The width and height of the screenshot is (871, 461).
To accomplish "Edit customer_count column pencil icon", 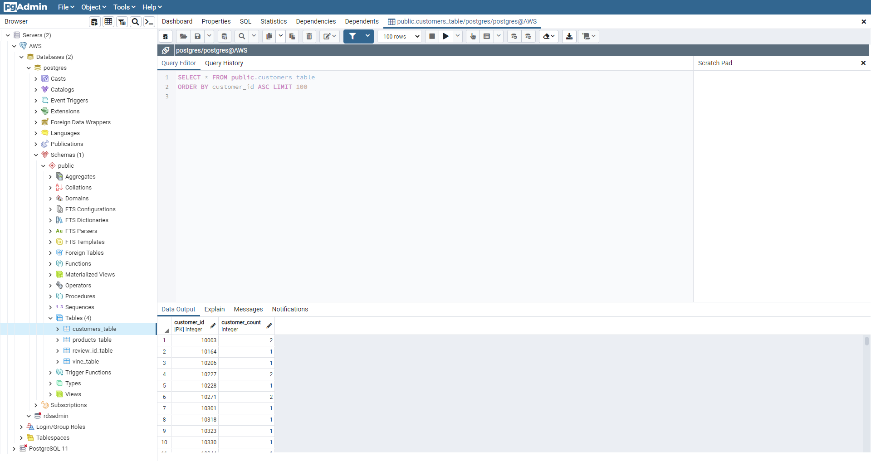I will (x=269, y=326).
